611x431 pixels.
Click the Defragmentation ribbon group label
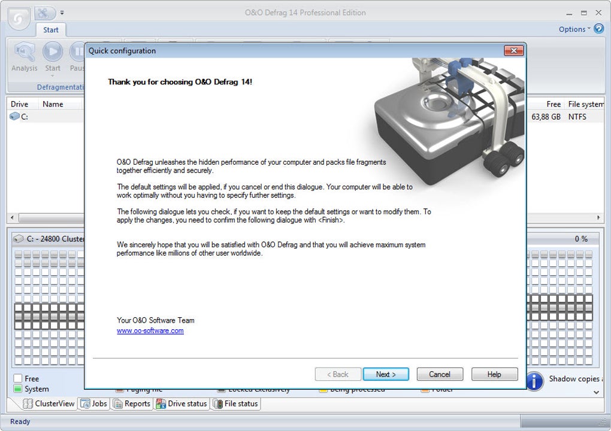pyautogui.click(x=61, y=87)
